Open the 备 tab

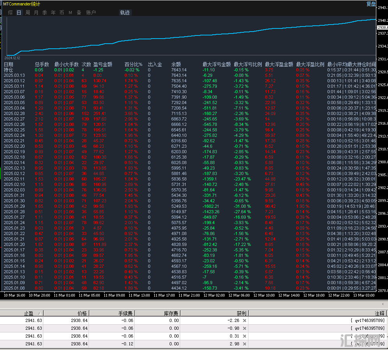coord(79,12)
